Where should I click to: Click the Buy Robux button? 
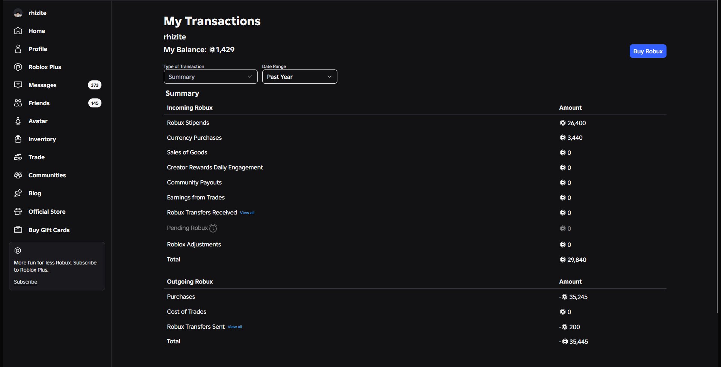[648, 51]
